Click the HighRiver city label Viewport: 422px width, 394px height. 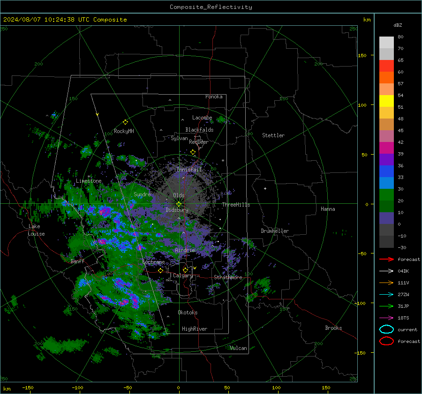(x=195, y=329)
